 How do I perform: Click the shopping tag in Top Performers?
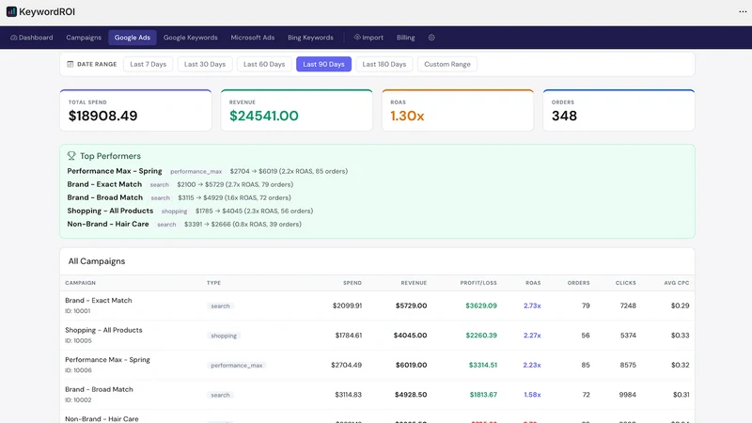[x=174, y=211]
